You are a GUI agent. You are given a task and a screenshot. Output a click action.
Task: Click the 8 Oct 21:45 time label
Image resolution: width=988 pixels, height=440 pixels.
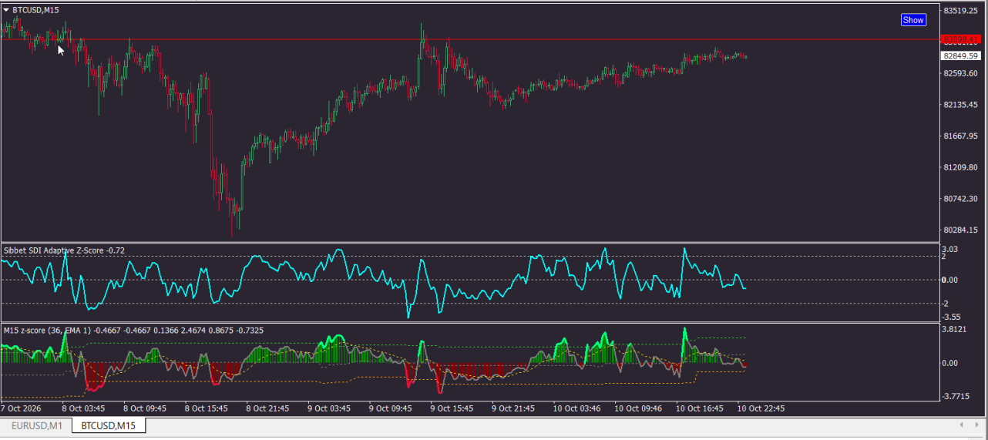click(x=267, y=408)
